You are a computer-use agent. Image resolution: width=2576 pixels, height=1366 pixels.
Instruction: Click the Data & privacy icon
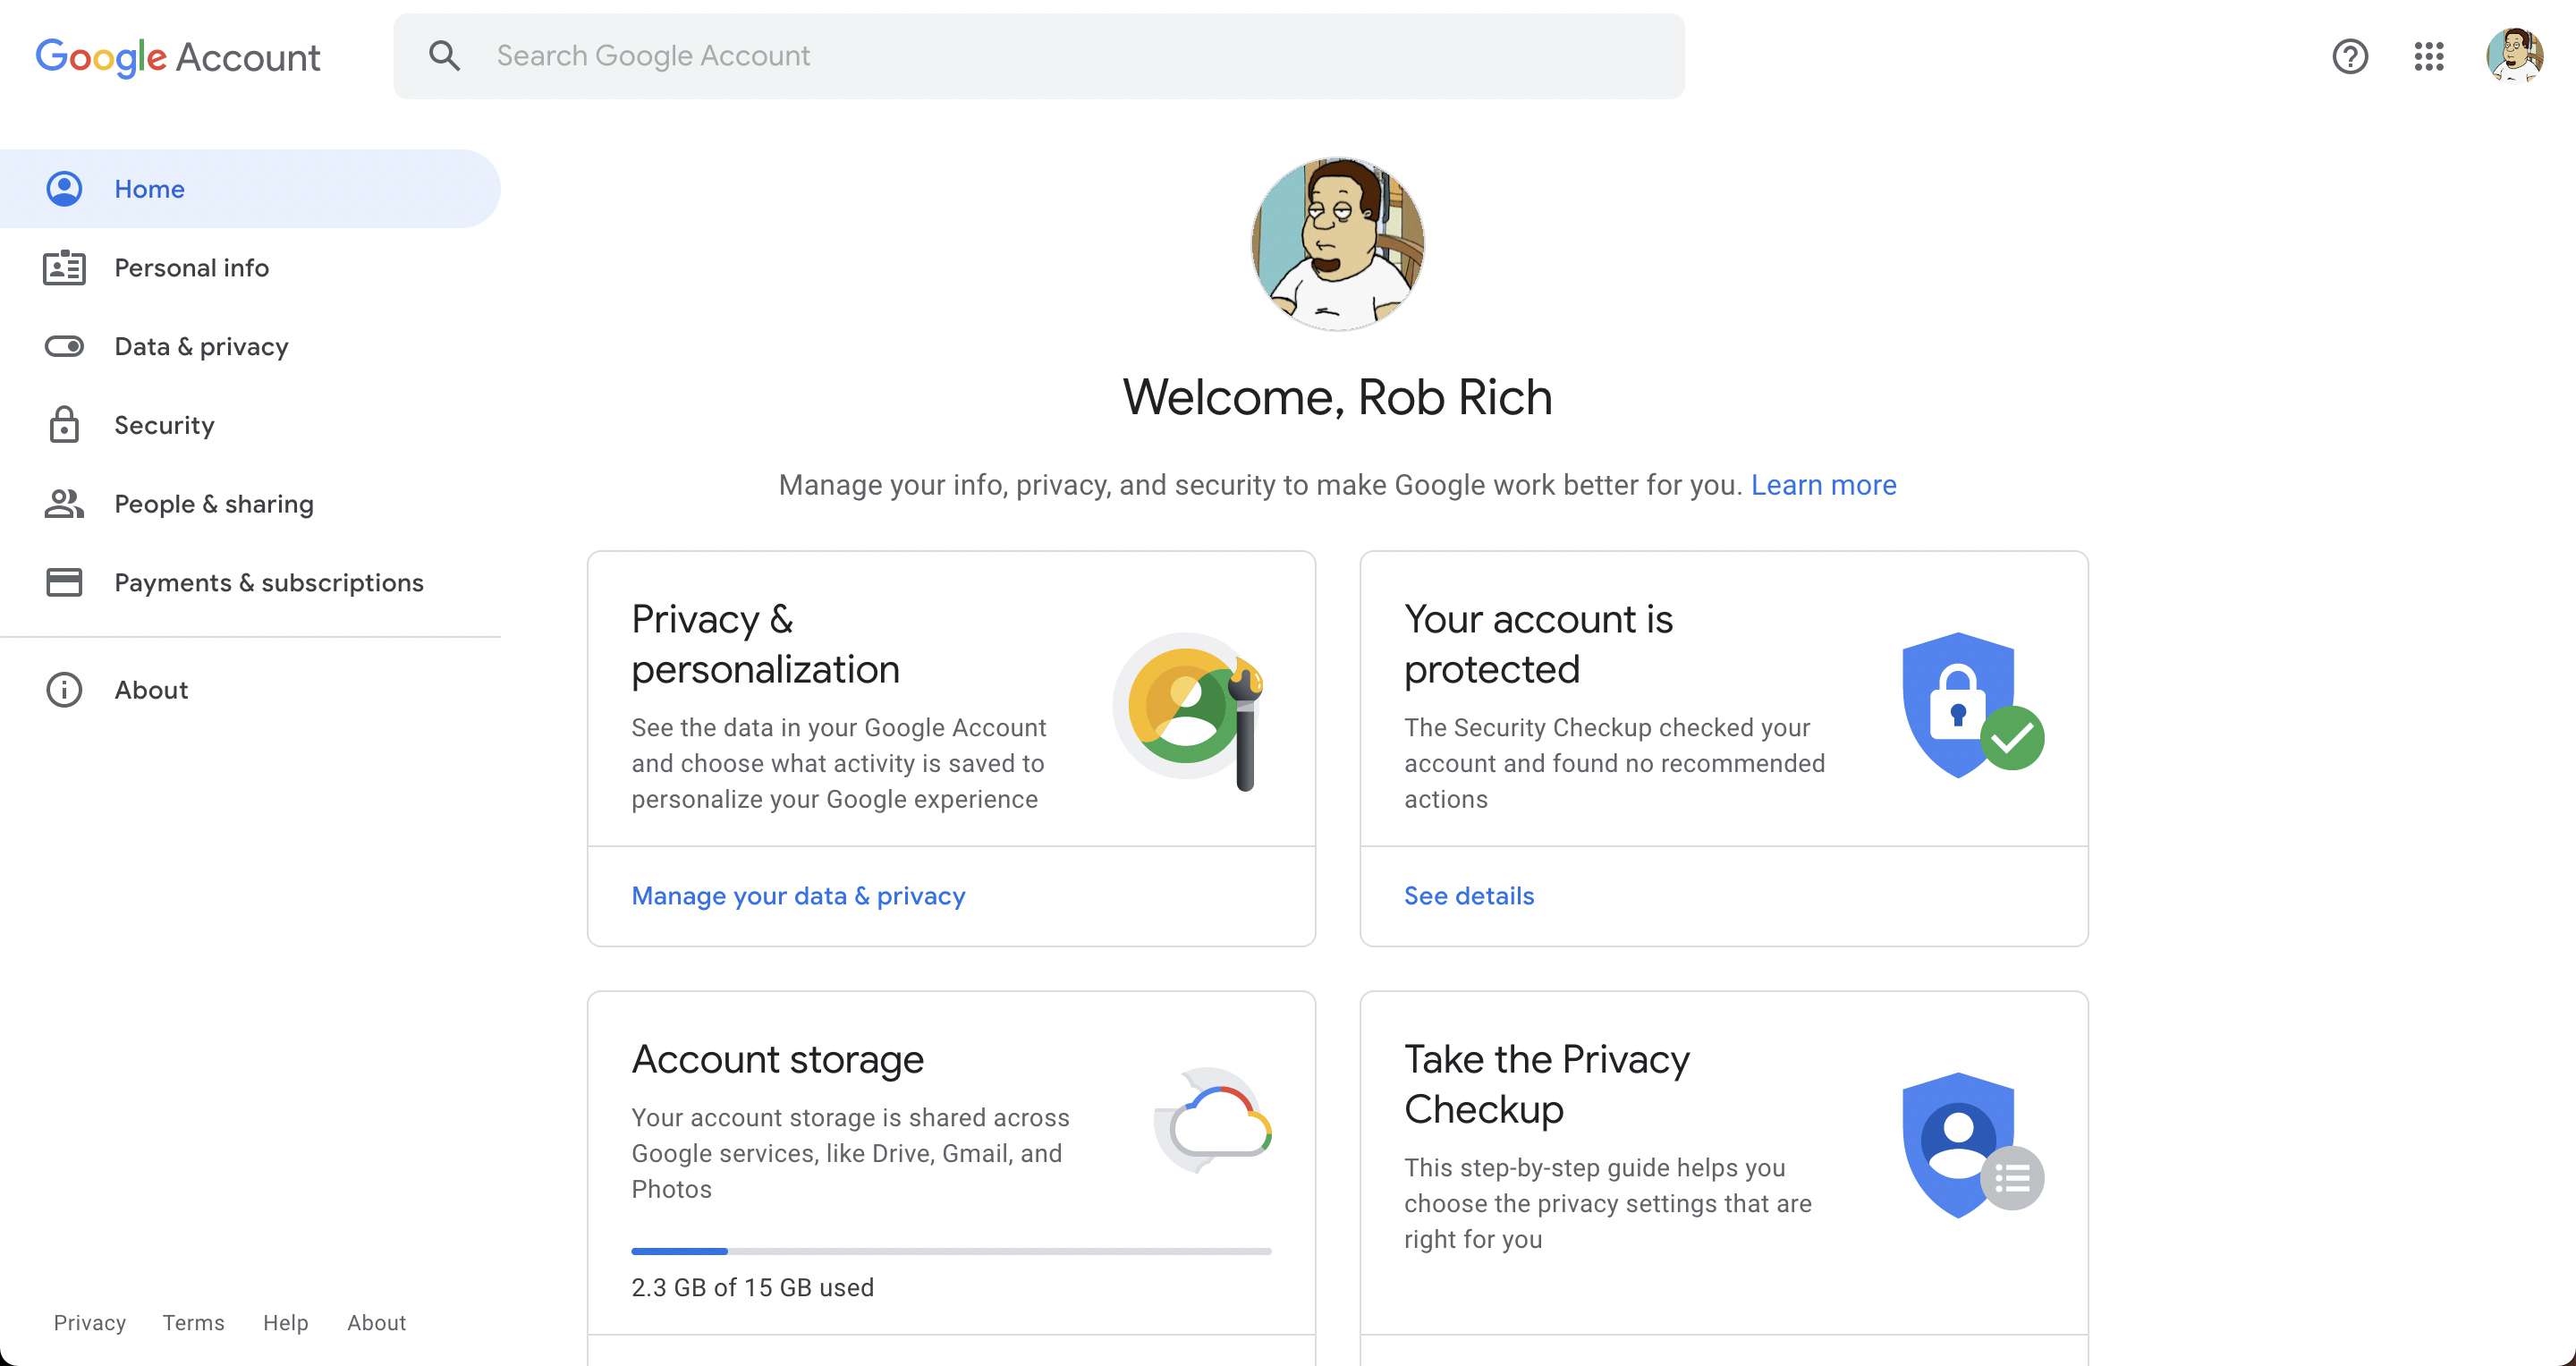(63, 346)
